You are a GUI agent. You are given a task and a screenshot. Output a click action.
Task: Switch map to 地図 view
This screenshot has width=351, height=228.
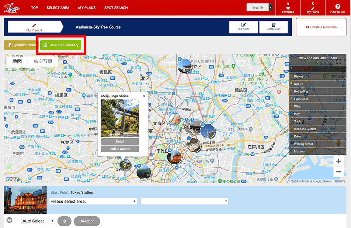[17, 61]
